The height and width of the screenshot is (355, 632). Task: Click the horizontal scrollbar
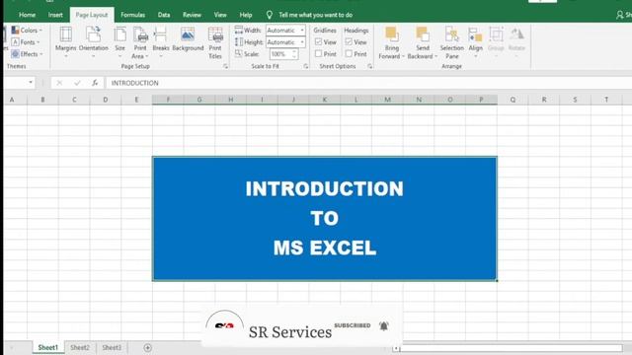click(x=511, y=348)
